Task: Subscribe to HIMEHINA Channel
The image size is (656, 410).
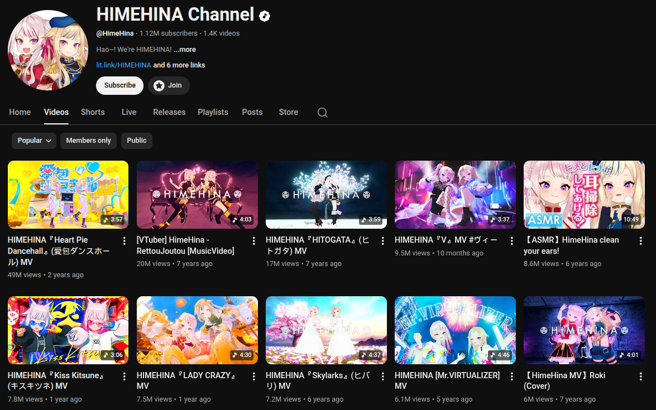Action: (x=119, y=85)
